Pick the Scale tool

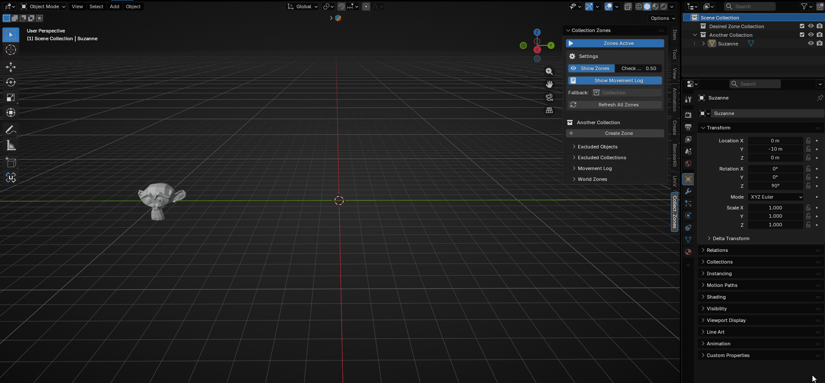11,97
